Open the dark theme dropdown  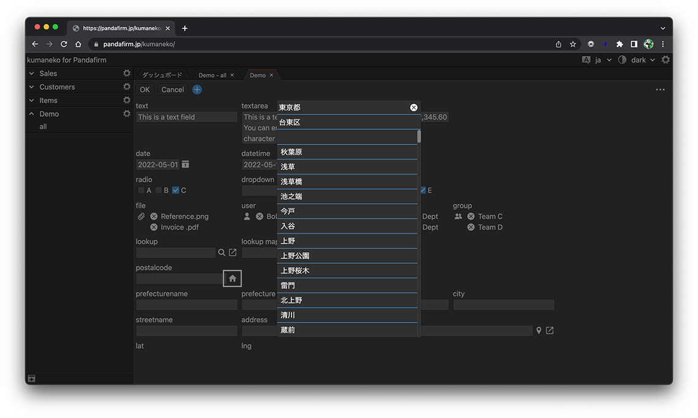(639, 60)
